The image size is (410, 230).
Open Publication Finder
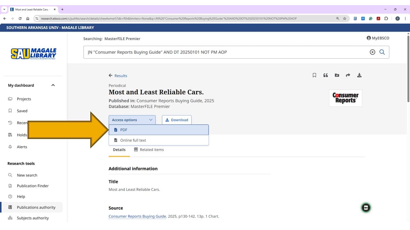click(33, 186)
